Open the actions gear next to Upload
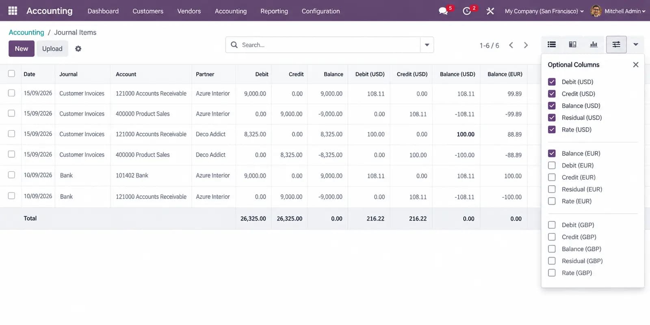This screenshot has width=650, height=325. tap(78, 49)
